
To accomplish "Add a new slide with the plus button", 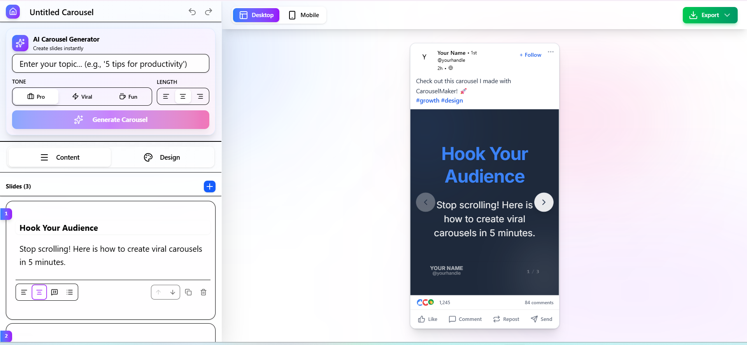I will coord(210,186).
